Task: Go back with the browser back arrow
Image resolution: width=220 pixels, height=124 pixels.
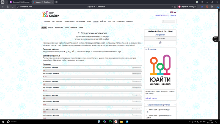Action: 3,7
